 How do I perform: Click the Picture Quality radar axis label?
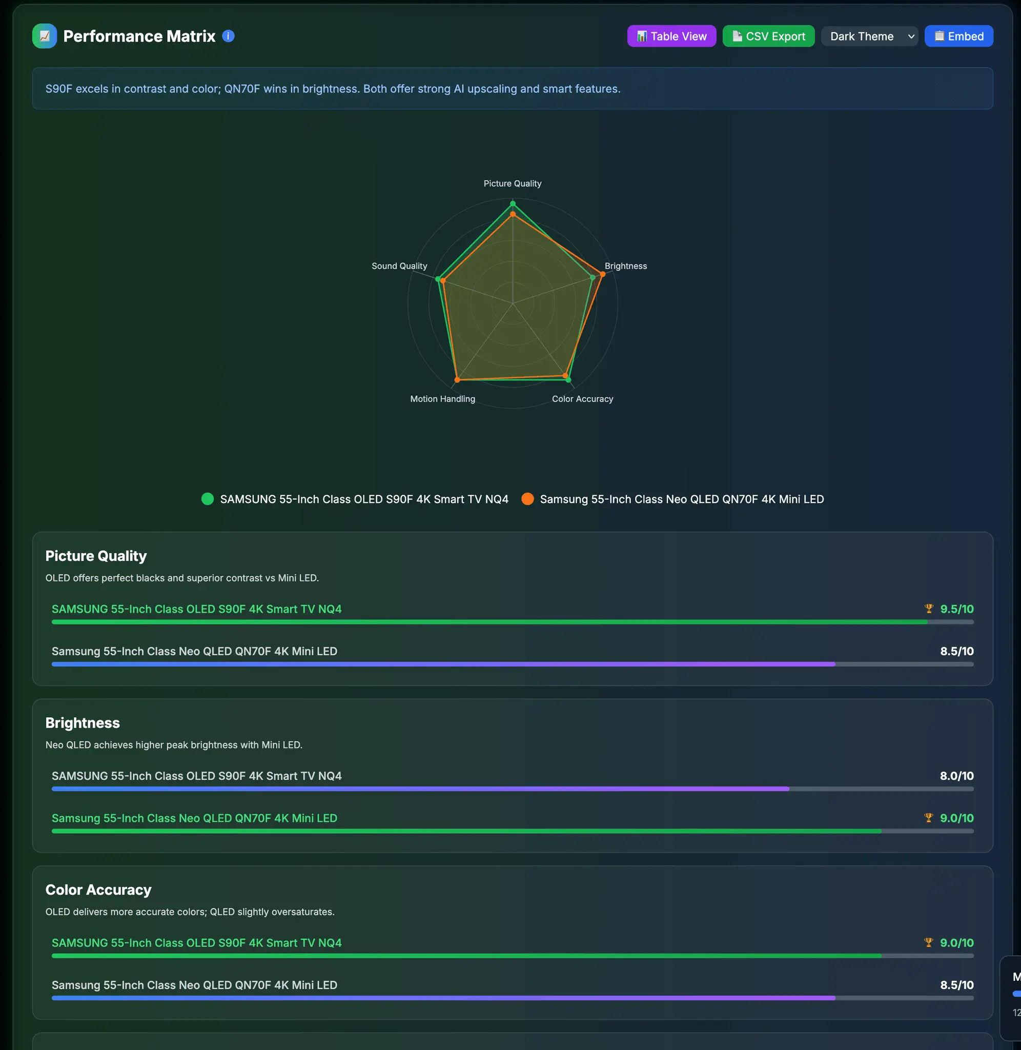point(513,184)
